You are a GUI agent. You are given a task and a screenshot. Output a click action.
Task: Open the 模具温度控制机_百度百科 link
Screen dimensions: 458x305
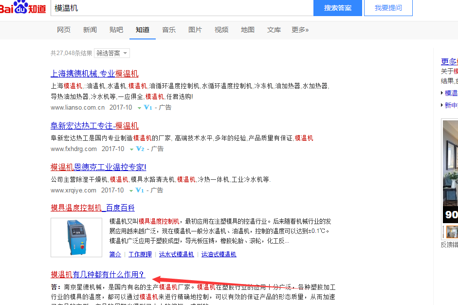coord(92,208)
